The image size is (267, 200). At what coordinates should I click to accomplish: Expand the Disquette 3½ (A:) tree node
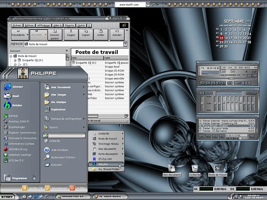pos(15,60)
